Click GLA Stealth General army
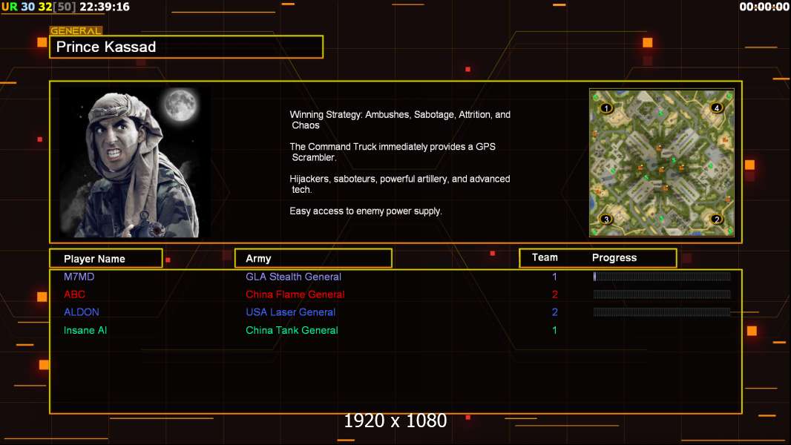 coord(293,277)
